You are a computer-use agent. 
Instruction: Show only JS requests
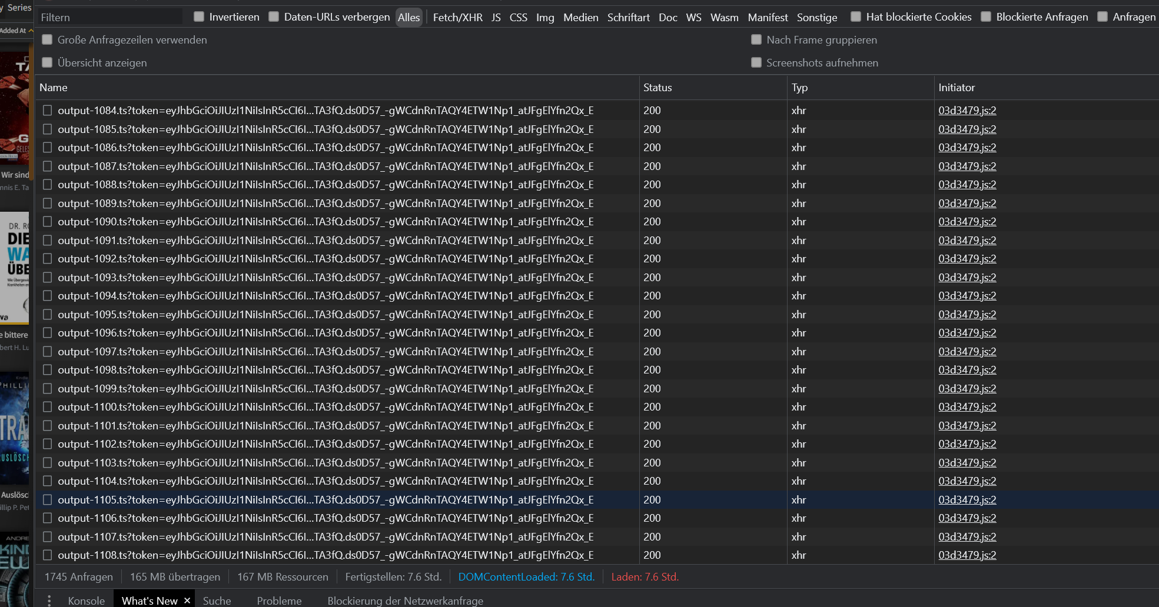(x=496, y=17)
